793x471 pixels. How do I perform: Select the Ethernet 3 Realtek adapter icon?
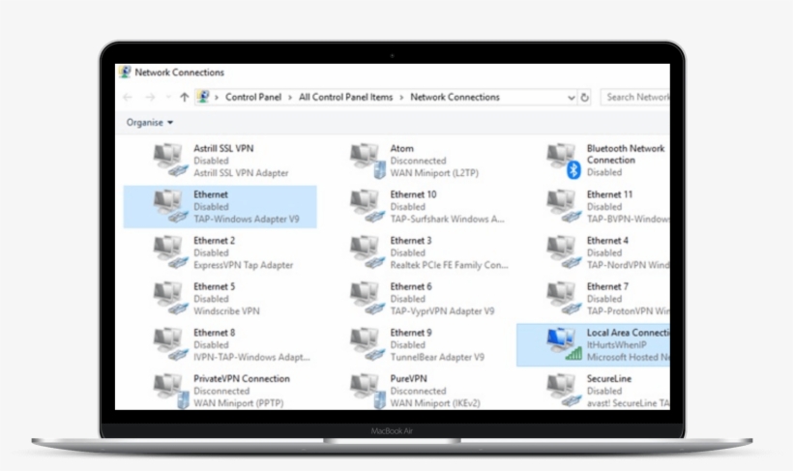click(x=367, y=252)
